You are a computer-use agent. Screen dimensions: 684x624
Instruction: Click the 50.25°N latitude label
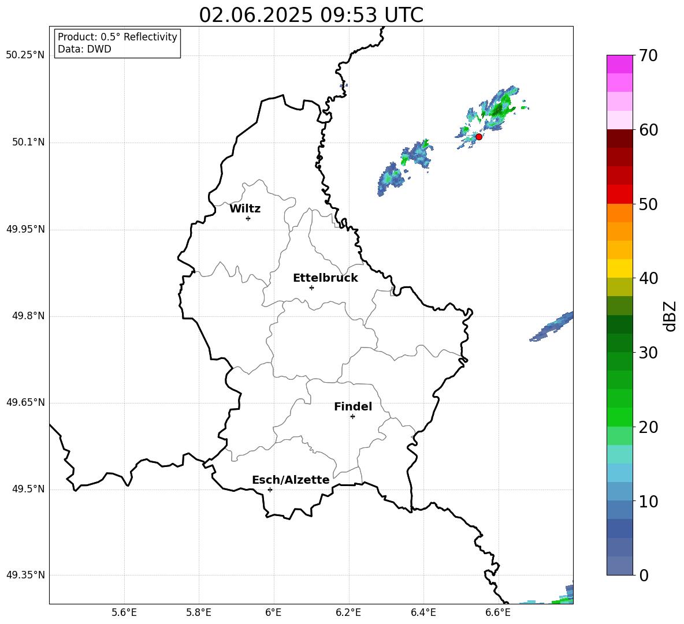click(25, 55)
